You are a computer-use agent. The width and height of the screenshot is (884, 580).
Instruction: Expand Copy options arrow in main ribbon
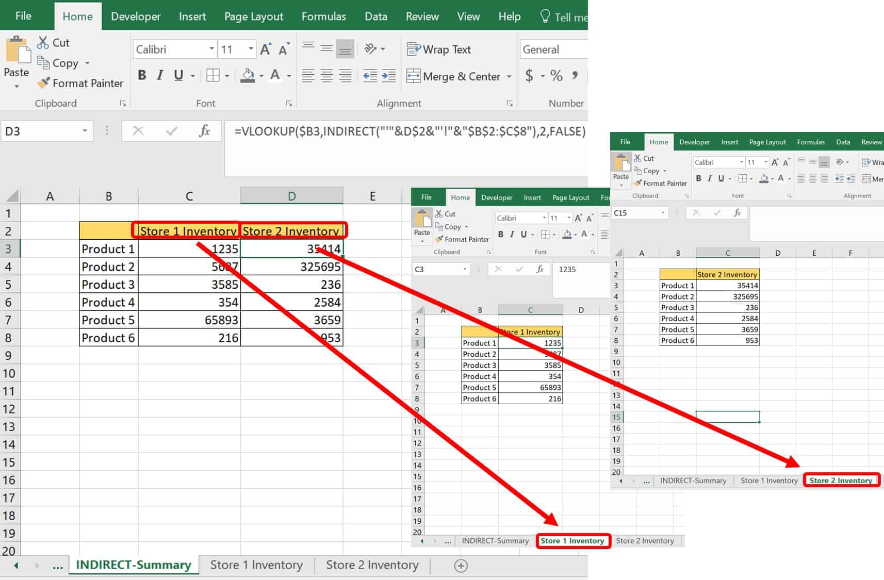coord(87,63)
